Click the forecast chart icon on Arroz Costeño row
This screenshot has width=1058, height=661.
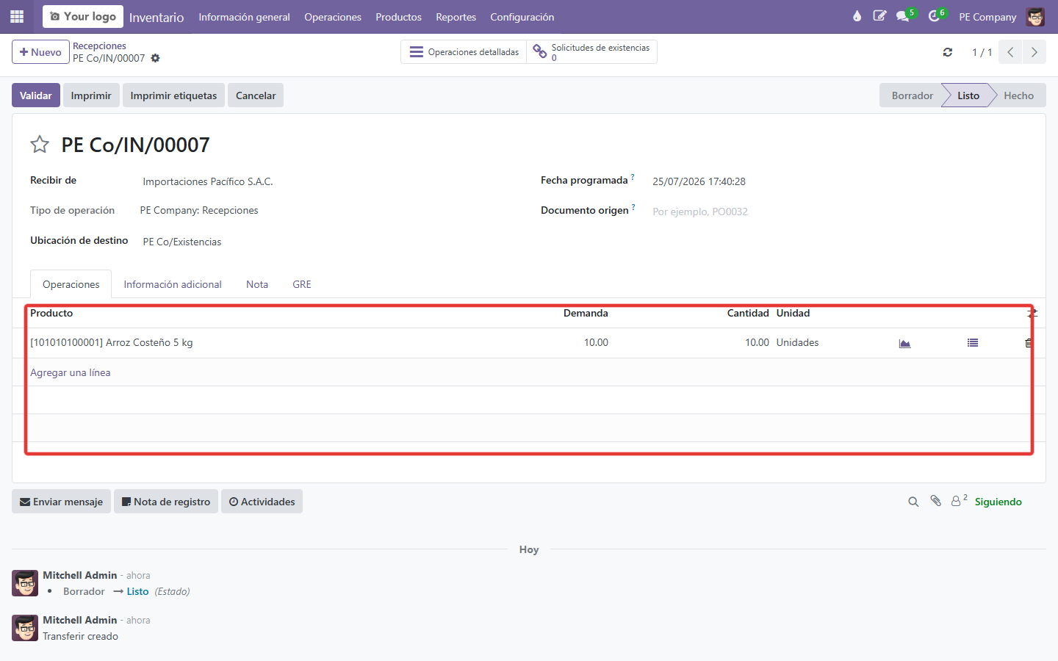pos(904,343)
